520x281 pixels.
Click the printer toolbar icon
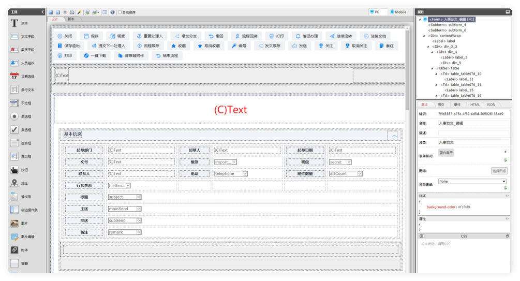pos(72,12)
